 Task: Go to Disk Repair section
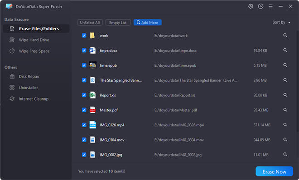(29, 77)
